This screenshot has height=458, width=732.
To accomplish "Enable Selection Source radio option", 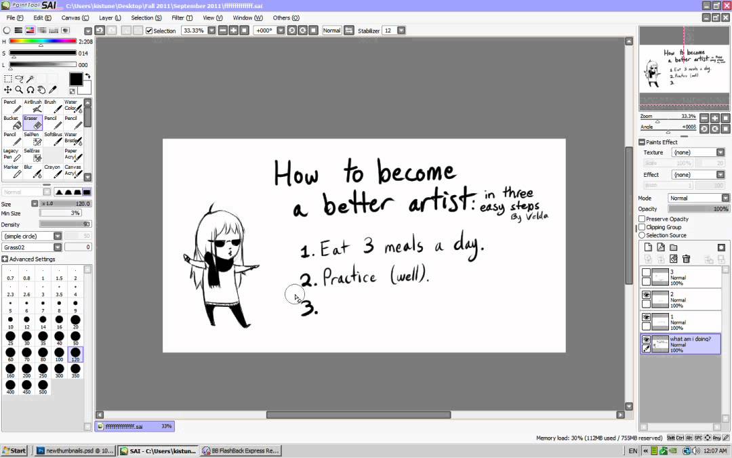I will click(x=642, y=235).
